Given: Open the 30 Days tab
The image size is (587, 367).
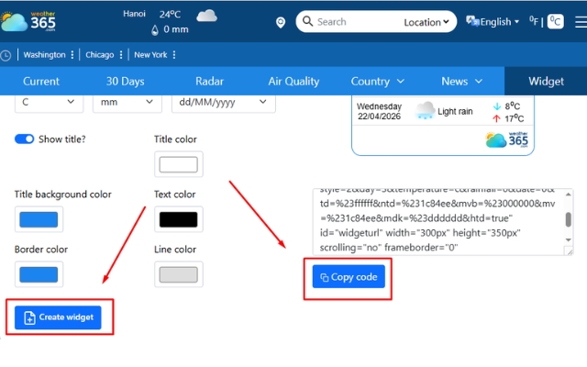Looking at the screenshot, I should (125, 82).
